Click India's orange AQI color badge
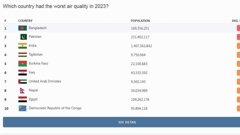The height and width of the screenshot is (135, 240). [x=238, y=46]
